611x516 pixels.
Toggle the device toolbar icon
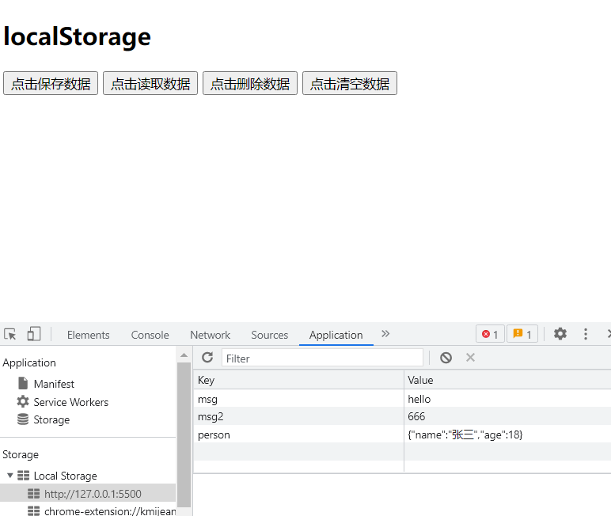coord(33,334)
